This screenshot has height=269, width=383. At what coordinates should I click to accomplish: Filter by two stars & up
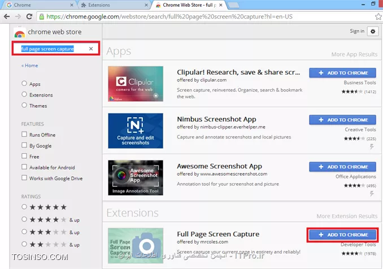[x=24, y=244]
